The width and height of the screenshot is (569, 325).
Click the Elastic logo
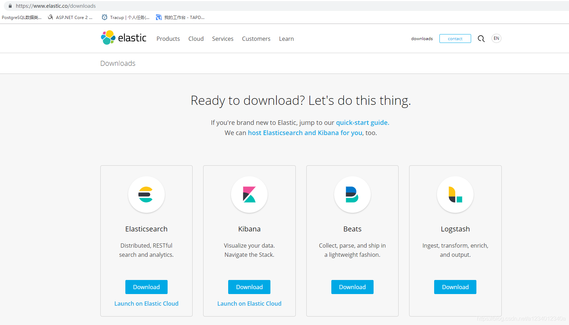[x=124, y=38]
